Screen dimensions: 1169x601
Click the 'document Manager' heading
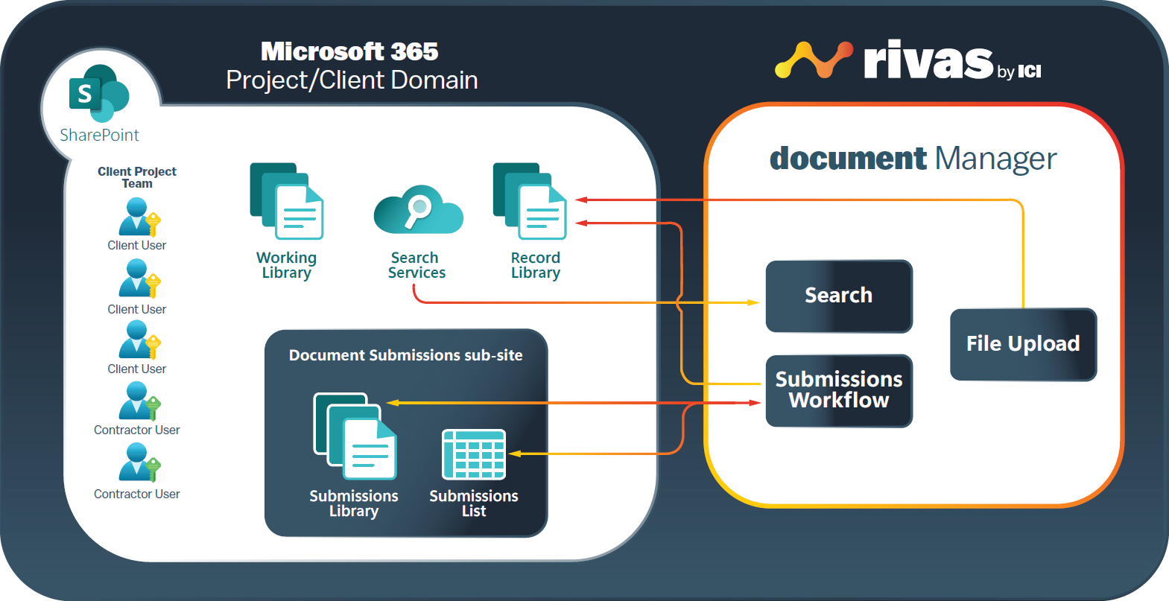(913, 159)
